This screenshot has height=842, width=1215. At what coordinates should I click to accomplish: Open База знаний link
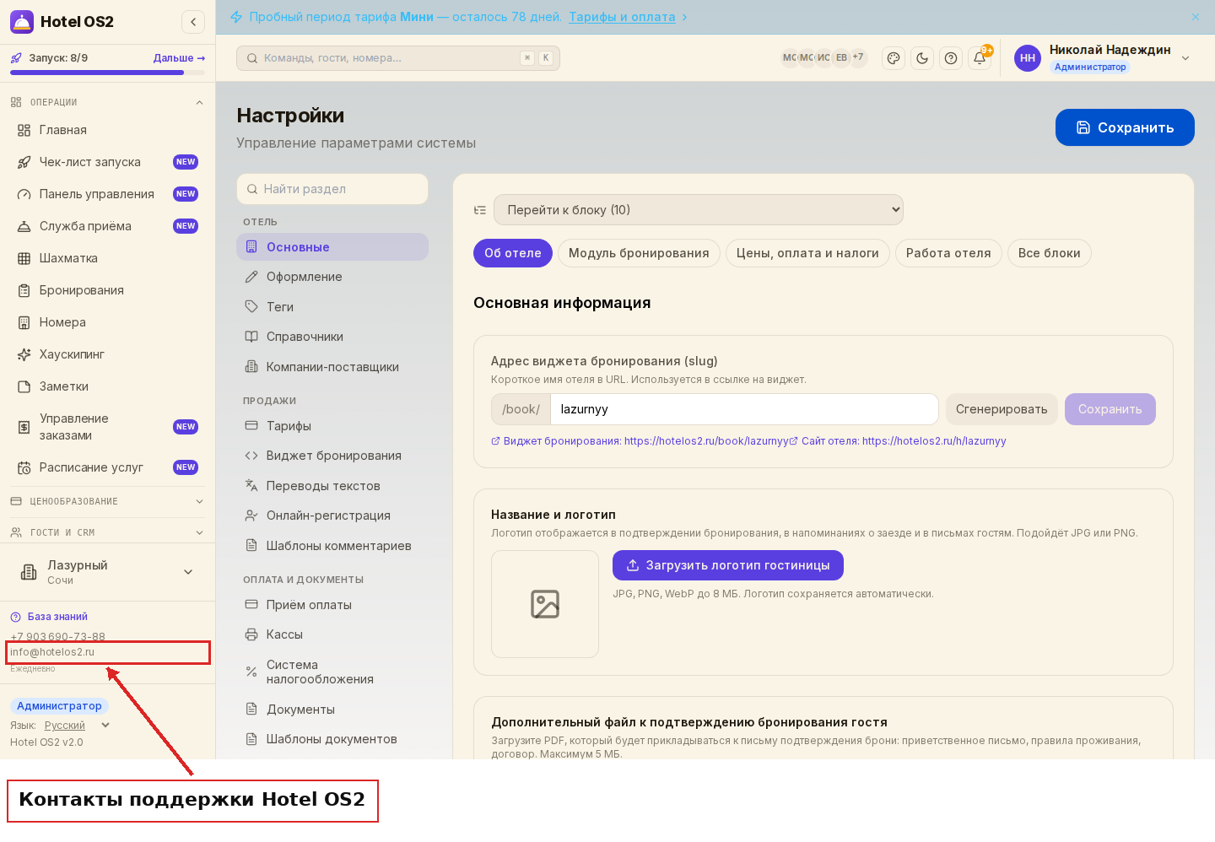50,617
